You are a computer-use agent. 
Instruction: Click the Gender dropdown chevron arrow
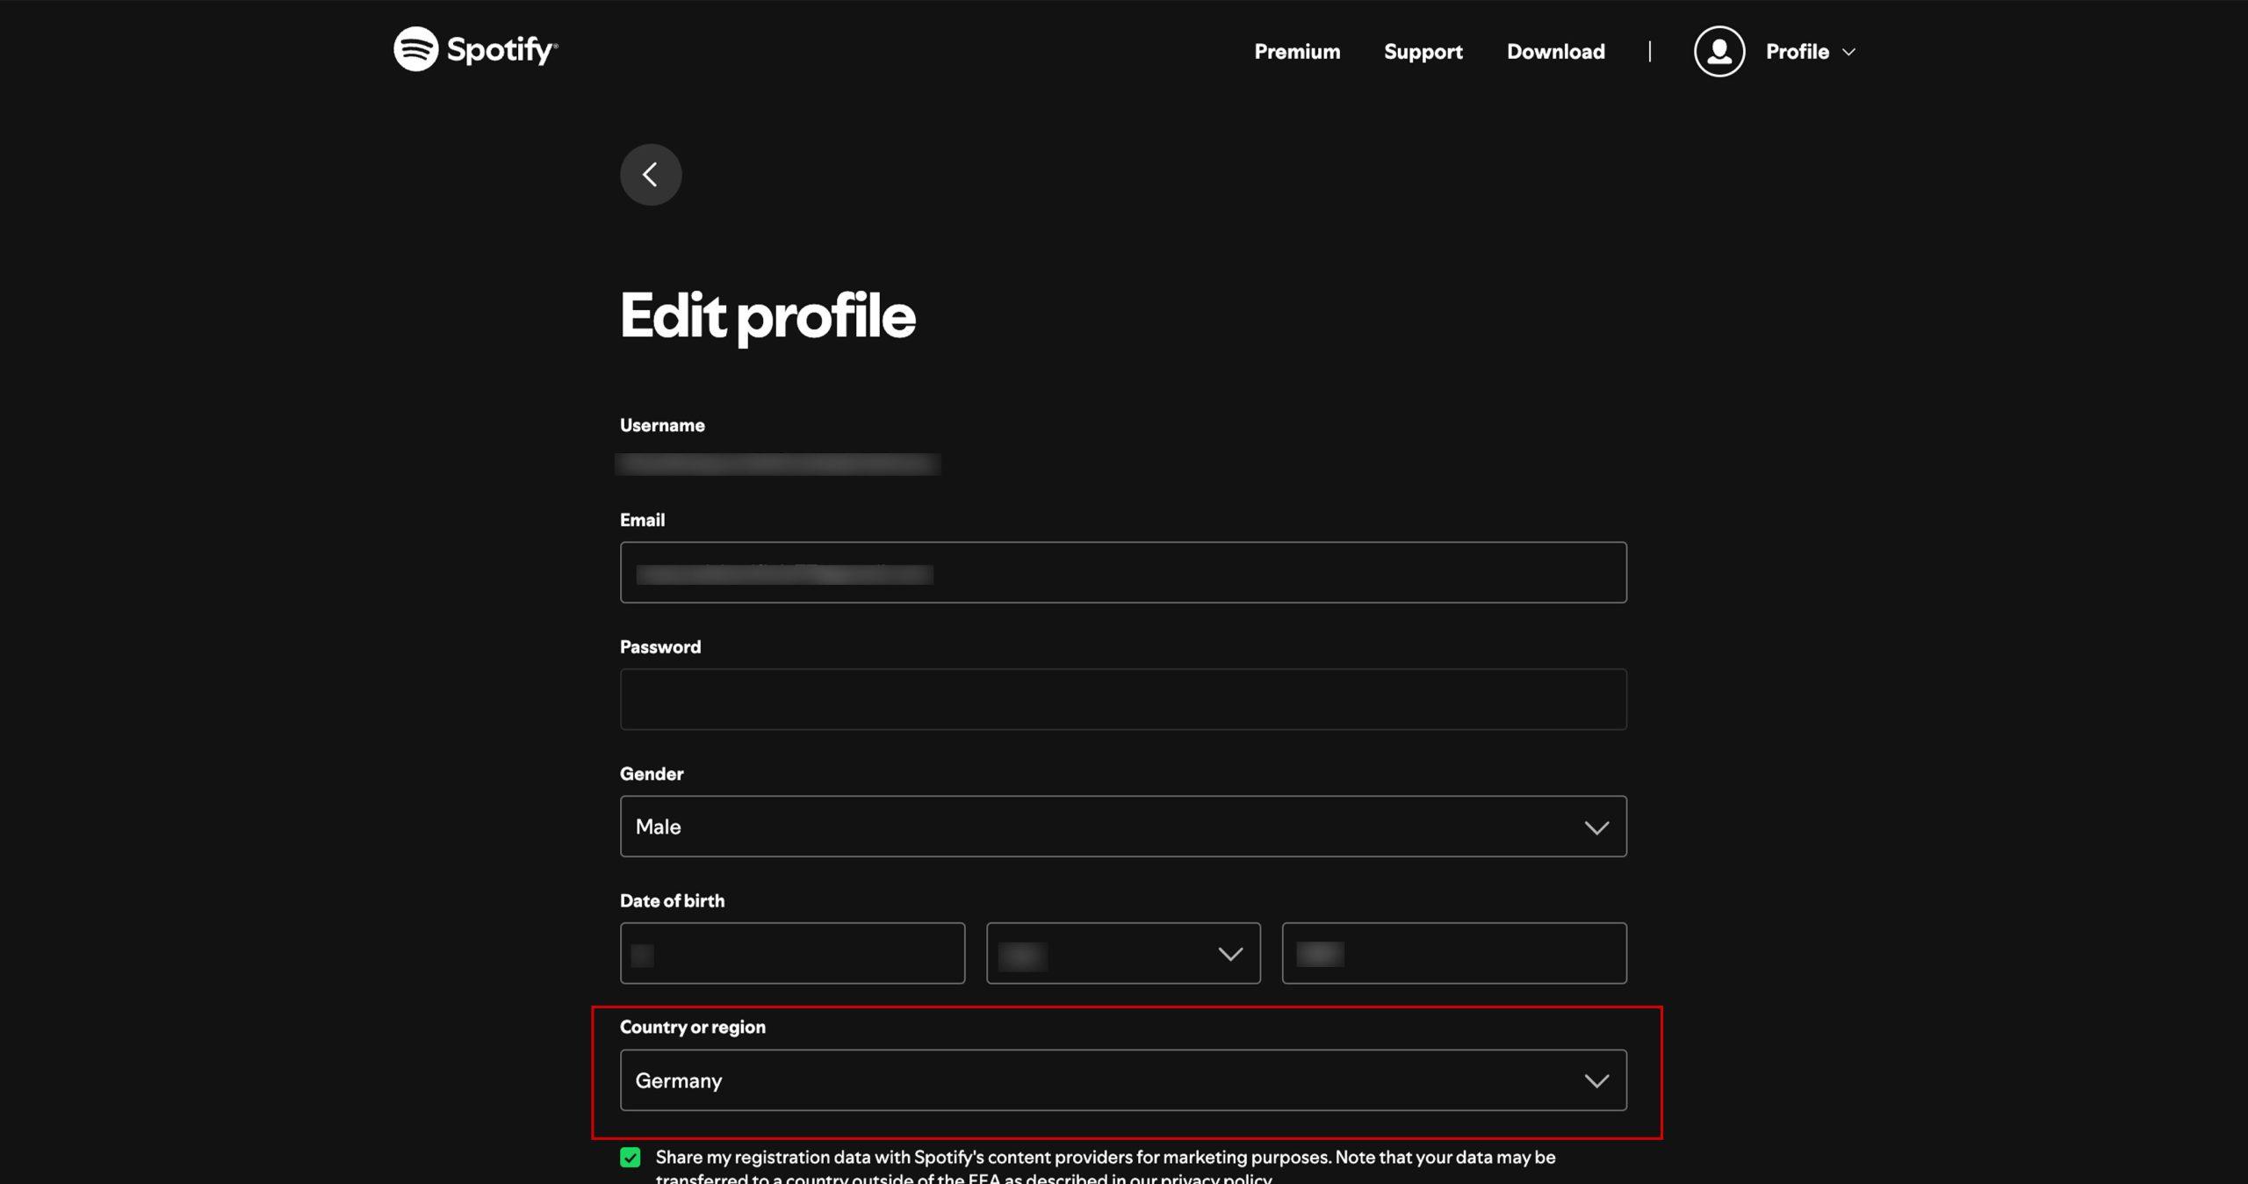(1596, 827)
